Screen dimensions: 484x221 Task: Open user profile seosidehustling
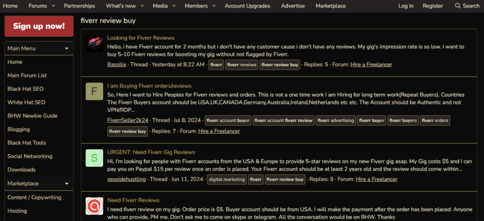(127, 179)
